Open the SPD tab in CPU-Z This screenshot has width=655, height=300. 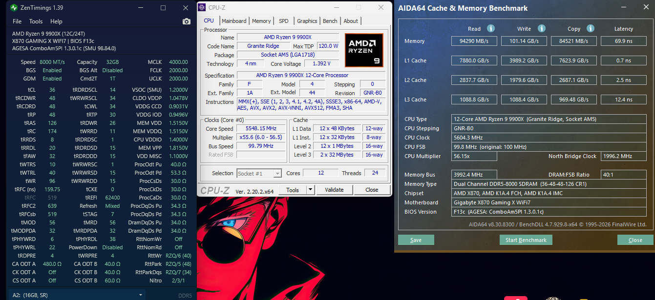coord(284,21)
